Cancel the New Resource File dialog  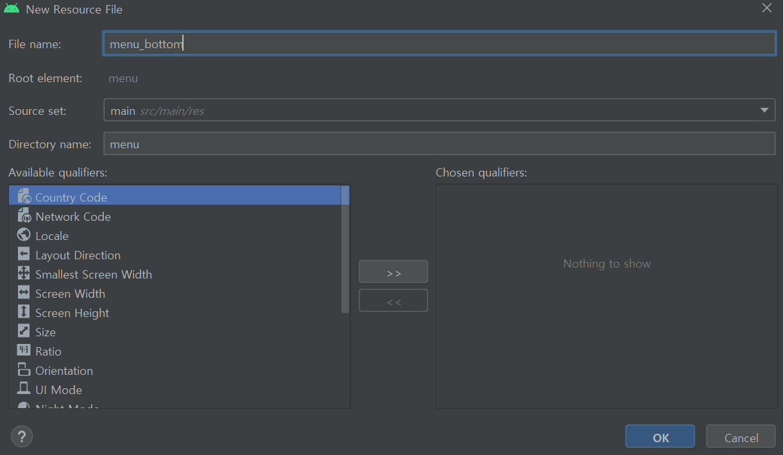pos(741,436)
